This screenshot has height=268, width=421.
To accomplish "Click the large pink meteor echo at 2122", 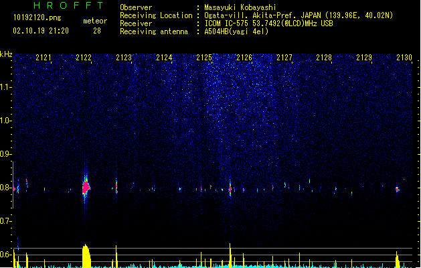I will coord(86,188).
